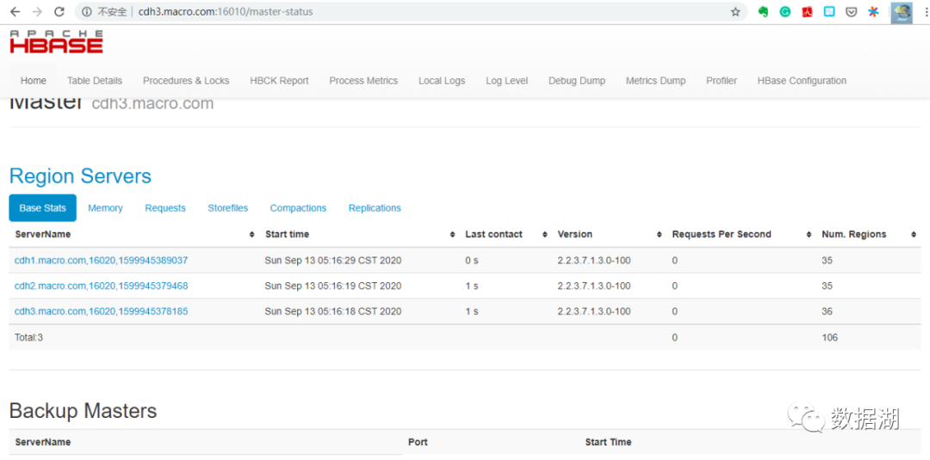Switch to the Compactions tab
Viewport: 930px width, 460px height.
point(298,208)
